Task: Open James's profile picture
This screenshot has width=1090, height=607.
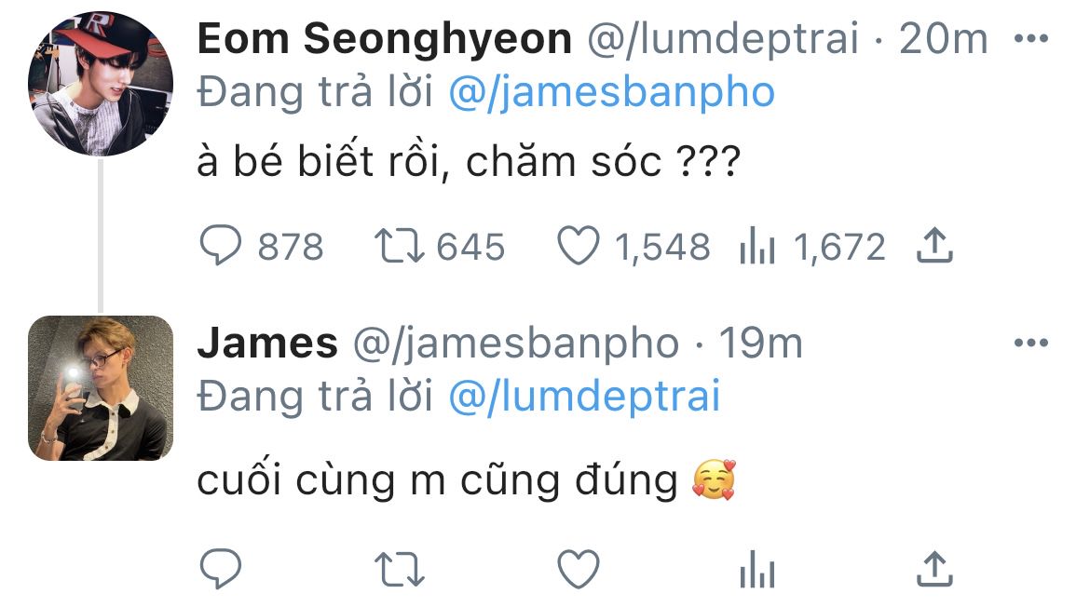Action: click(101, 388)
